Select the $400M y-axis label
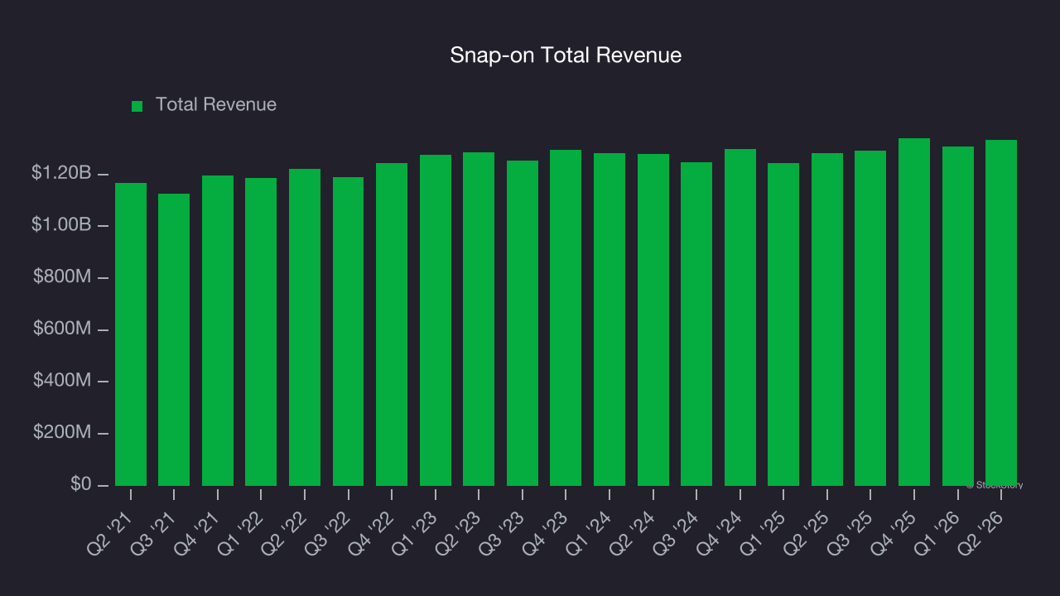The height and width of the screenshot is (596, 1060). click(62, 381)
